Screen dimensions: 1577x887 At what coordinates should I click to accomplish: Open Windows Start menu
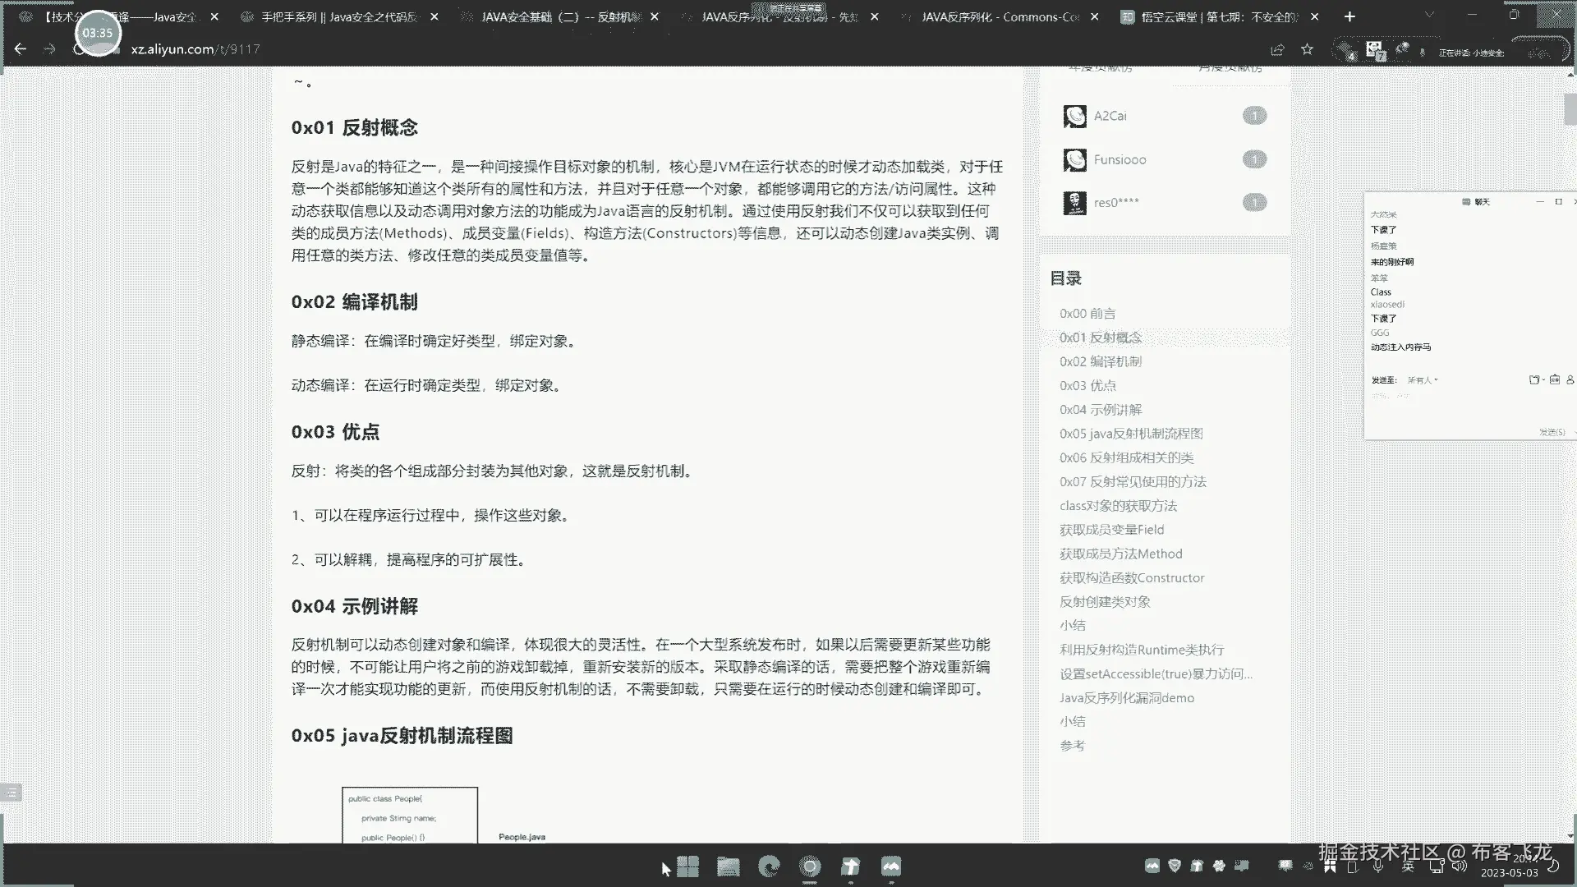point(688,866)
